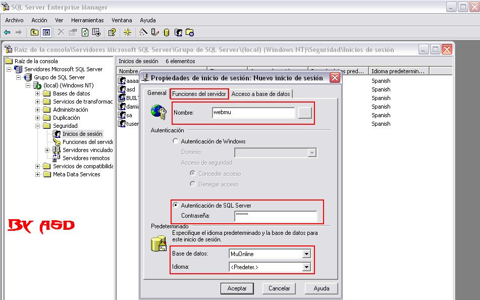Select Autenticación de SQL Server radio button

(x=176, y=205)
